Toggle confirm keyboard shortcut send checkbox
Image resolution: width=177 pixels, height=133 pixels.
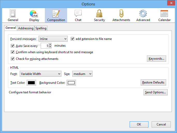[x=12, y=52]
